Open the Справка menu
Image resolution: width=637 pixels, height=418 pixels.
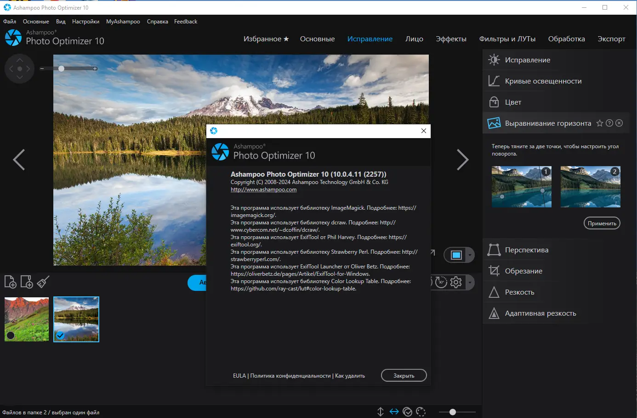point(158,22)
